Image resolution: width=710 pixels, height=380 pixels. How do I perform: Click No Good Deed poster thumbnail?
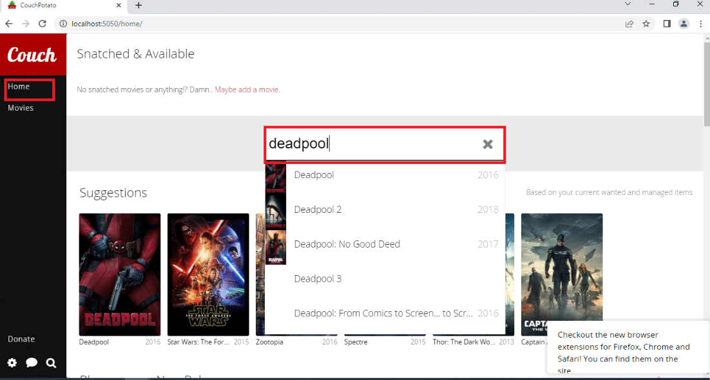click(276, 247)
